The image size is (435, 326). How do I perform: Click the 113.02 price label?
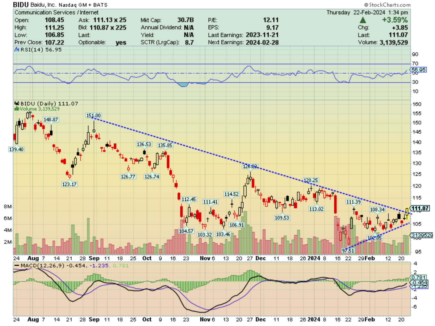[316, 209]
